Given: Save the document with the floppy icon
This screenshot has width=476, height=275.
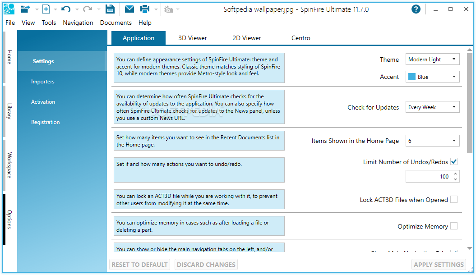Looking at the screenshot, I should tap(110, 9).
